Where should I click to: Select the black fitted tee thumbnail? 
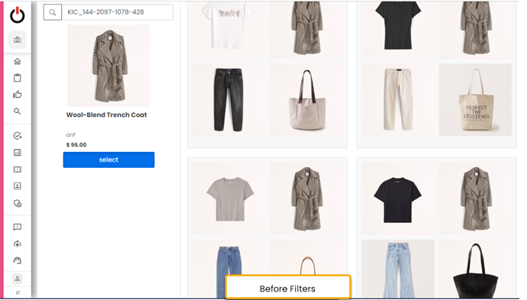(398, 30)
